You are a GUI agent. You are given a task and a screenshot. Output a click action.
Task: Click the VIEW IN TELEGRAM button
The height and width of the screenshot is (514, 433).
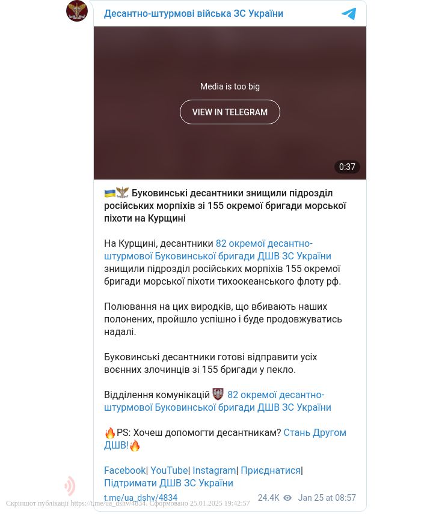230,112
